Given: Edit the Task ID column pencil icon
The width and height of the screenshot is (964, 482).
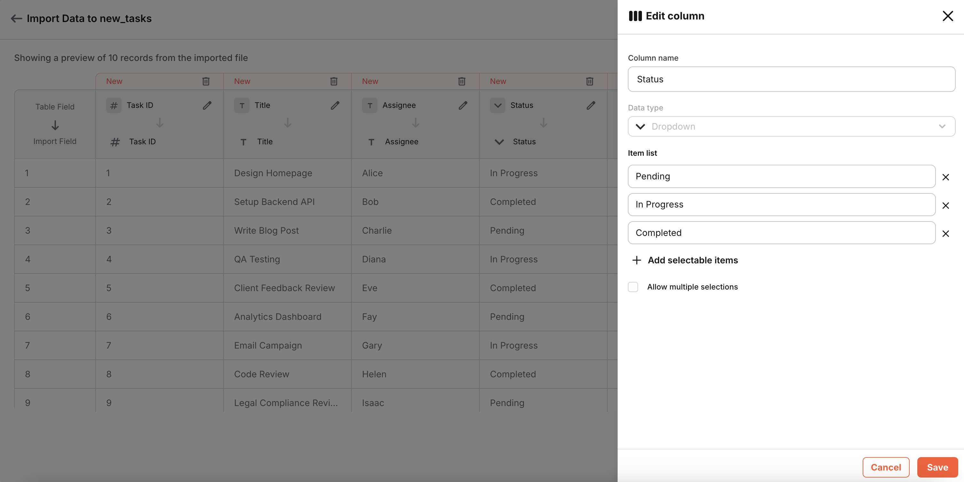Looking at the screenshot, I should pyautogui.click(x=207, y=105).
